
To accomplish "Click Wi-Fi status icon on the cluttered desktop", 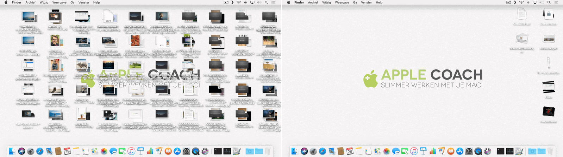I will point(239,2).
